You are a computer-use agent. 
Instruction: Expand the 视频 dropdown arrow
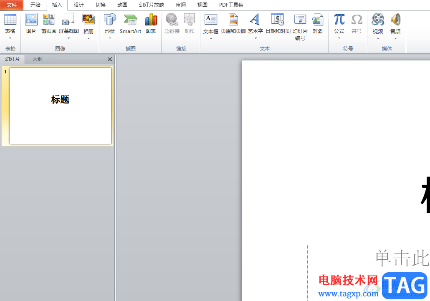[x=378, y=39]
